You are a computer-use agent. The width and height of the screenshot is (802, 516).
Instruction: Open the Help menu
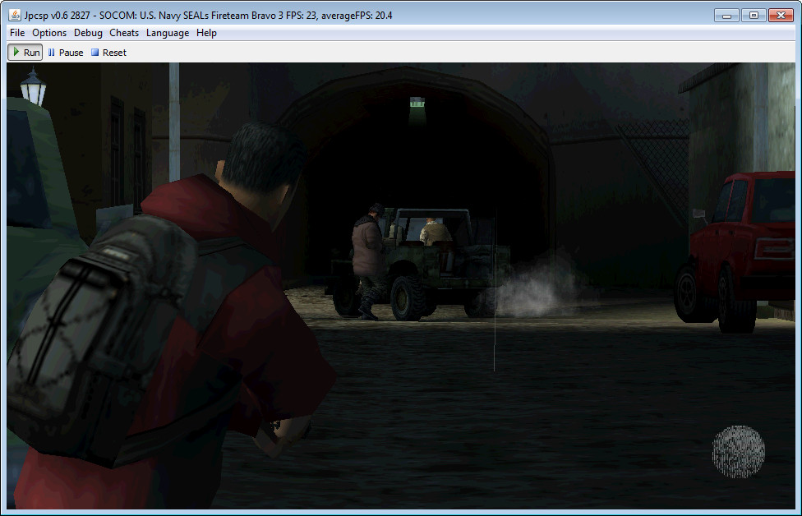point(206,33)
